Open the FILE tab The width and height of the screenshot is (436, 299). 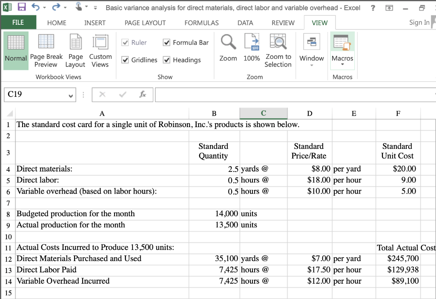point(18,22)
